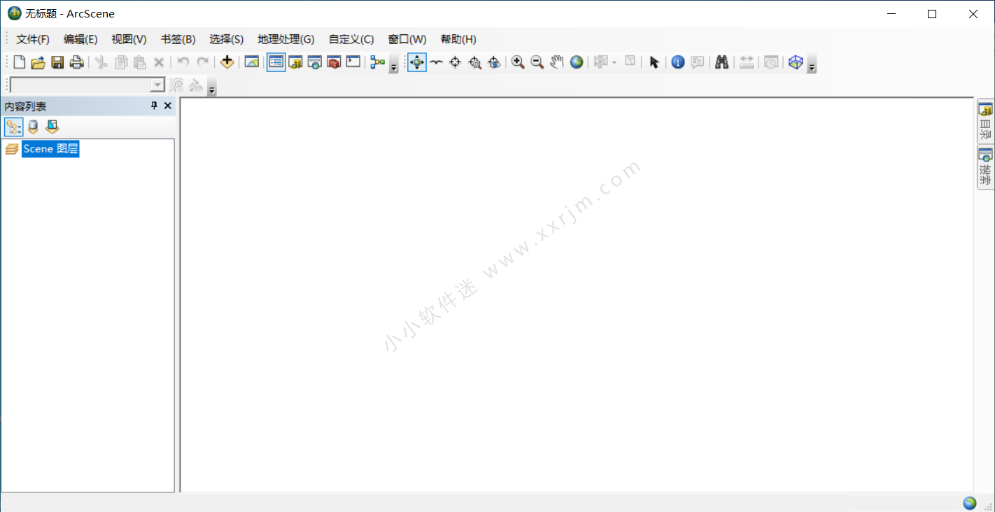Viewport: 995px width, 512px height.
Task: Toggle the table of contents window button
Action: (276, 62)
